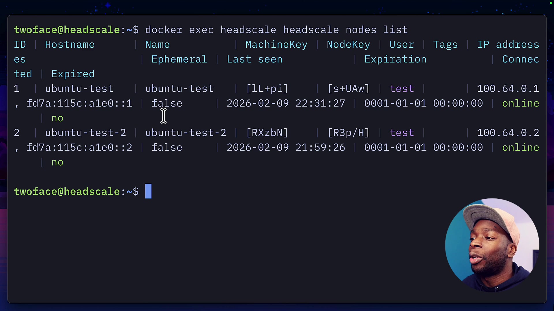Click the machine key [lL+pi]
The width and height of the screenshot is (554, 311).
pyautogui.click(x=267, y=89)
